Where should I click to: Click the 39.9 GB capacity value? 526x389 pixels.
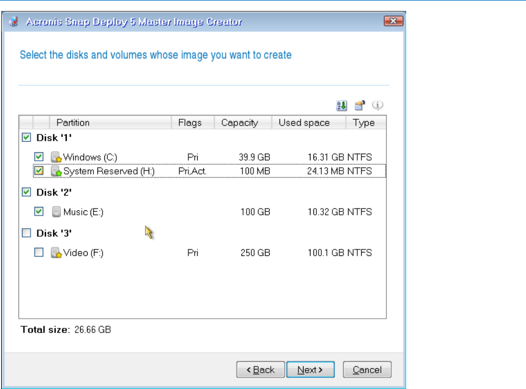click(254, 157)
